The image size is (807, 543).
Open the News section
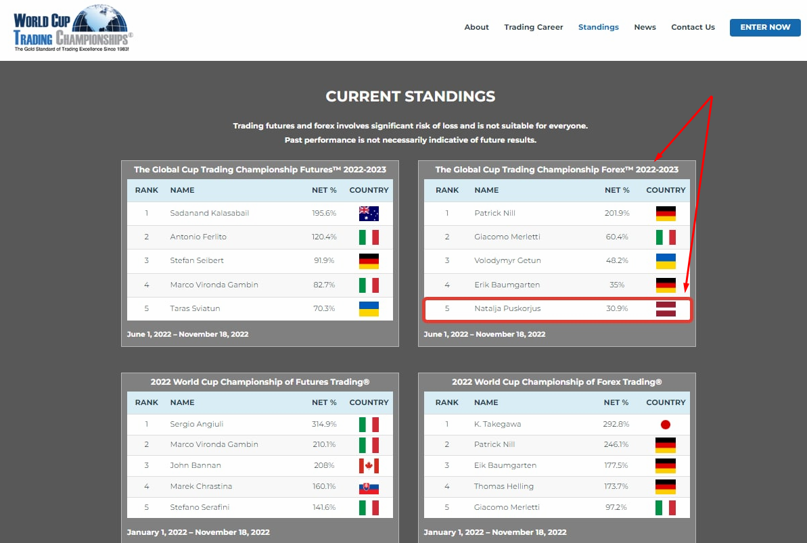click(x=645, y=27)
